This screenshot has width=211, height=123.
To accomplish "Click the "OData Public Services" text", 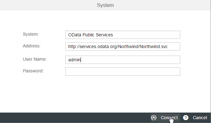I will 90,35.
